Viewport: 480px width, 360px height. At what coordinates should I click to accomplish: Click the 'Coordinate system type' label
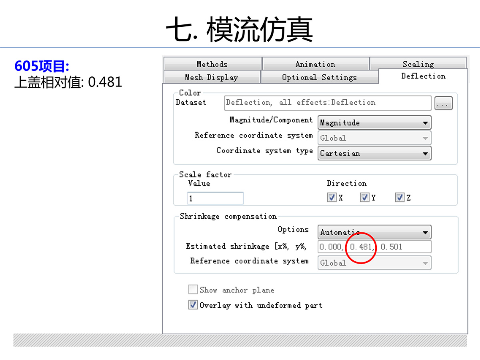[x=264, y=151]
